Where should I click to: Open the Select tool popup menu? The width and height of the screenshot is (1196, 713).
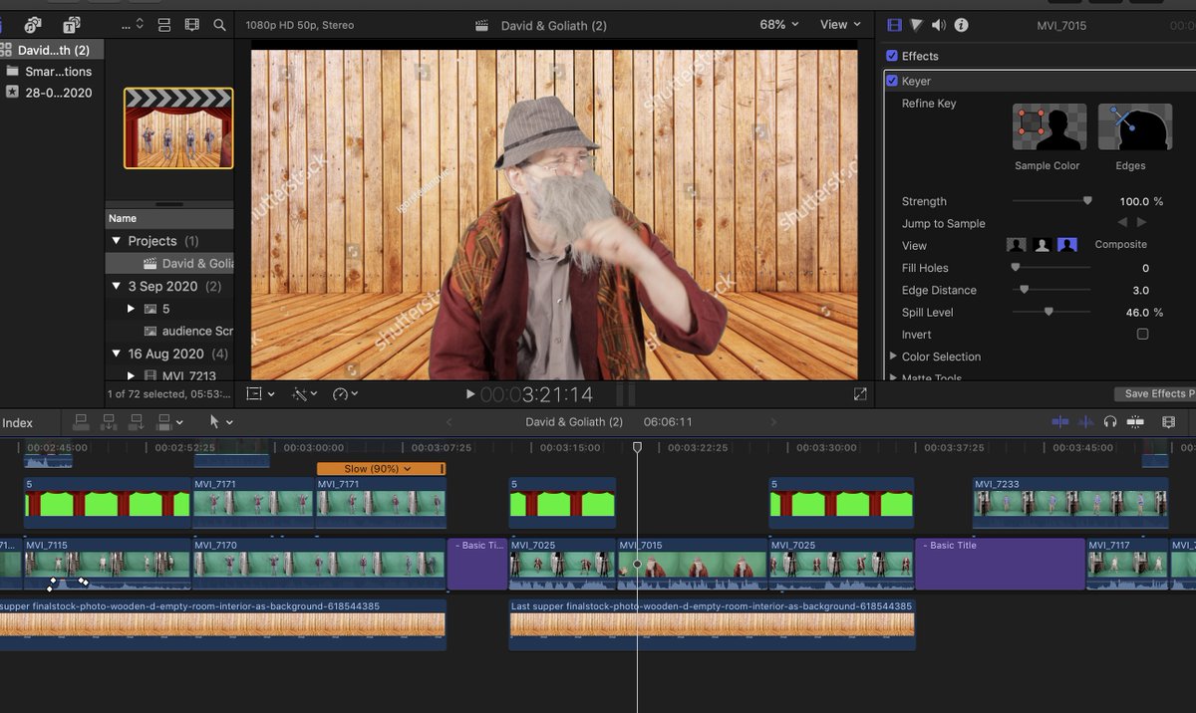(x=220, y=422)
